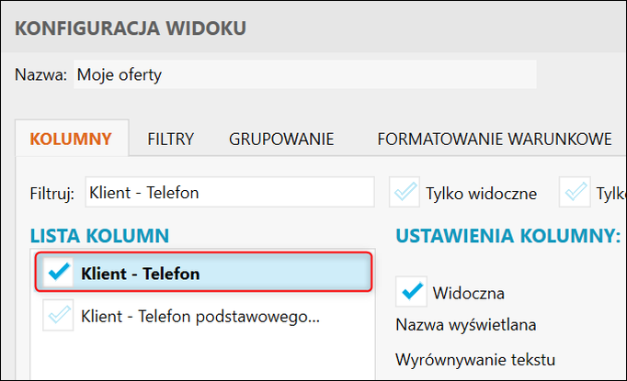The width and height of the screenshot is (627, 381).
Task: Click the Nazwa field containing Moje oferty
Action: pos(303,74)
